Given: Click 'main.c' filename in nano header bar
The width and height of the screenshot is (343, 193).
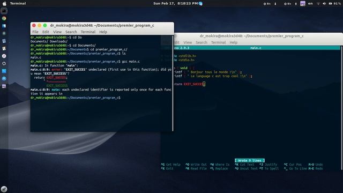Looking at the screenshot, I should pos(256,48).
